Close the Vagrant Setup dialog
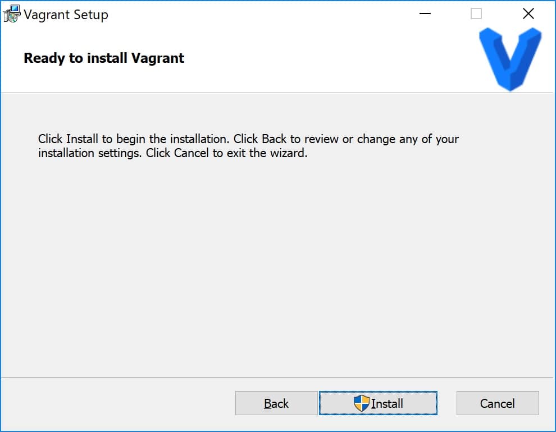The width and height of the screenshot is (556, 432). click(x=528, y=14)
